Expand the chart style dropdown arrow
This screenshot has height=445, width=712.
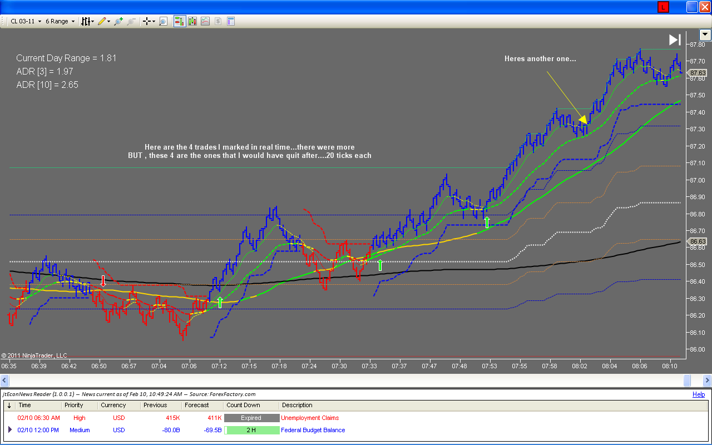tap(93, 21)
